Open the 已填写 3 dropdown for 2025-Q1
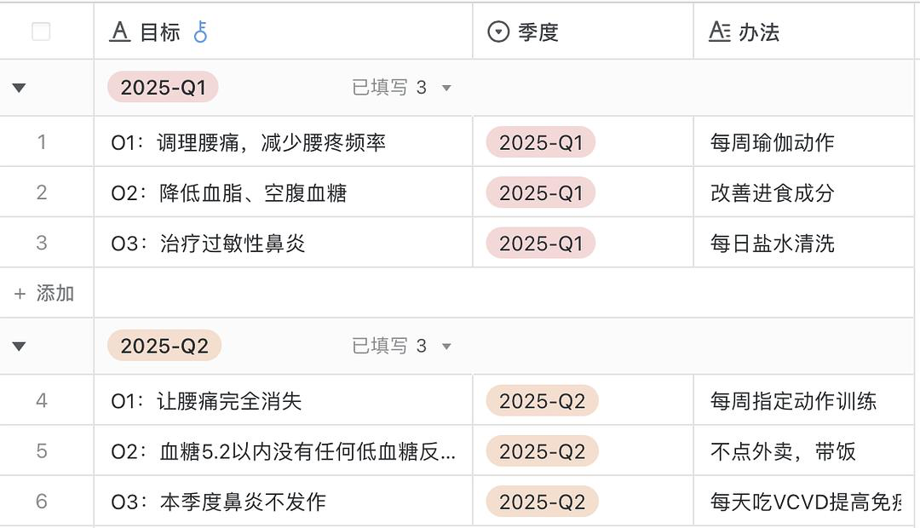Viewport: 920px width, 528px height. 402,88
